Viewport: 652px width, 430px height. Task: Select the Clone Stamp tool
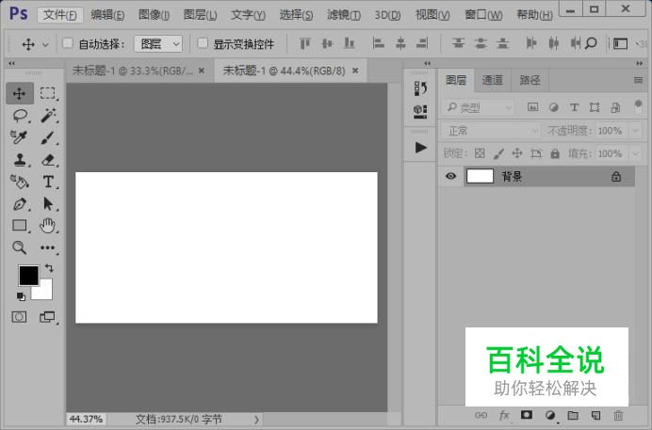click(20, 159)
